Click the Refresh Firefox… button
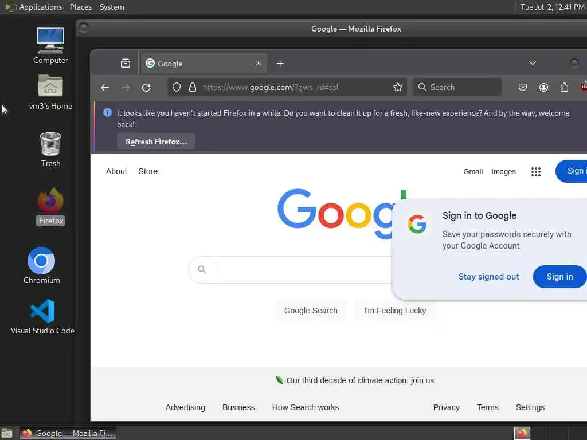587x440 pixels. coord(156,142)
